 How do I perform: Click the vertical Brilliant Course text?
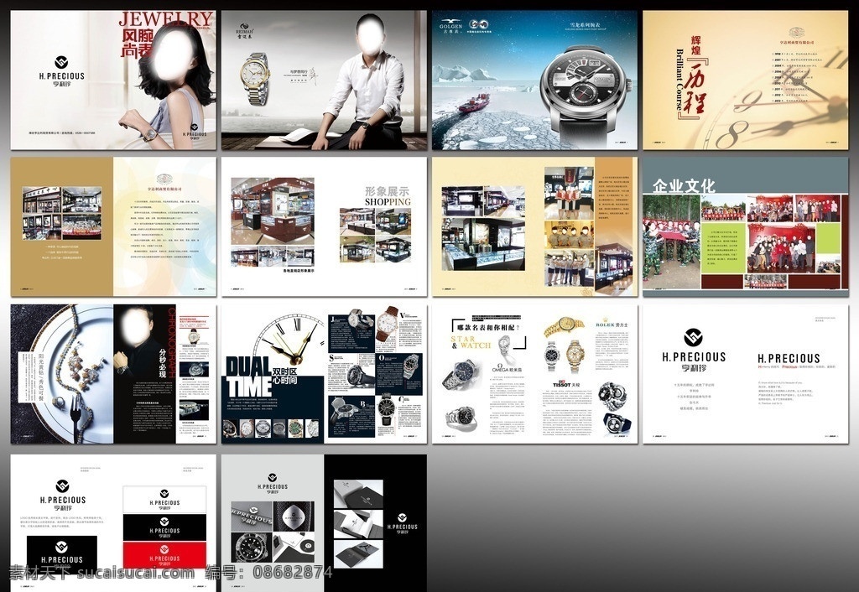[x=679, y=80]
